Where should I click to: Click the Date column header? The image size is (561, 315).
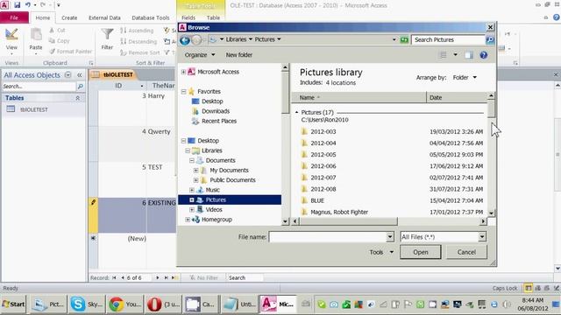point(457,97)
